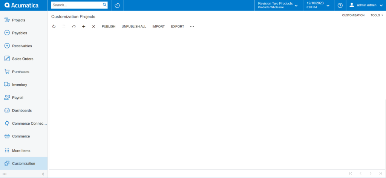The image size is (386, 178).
Task: Open the CUSTOMIZATION menu
Action: [x=353, y=15]
